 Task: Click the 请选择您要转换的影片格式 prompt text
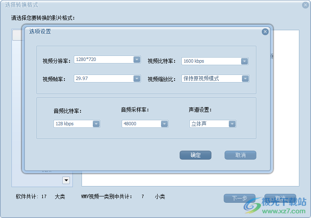tap(43, 18)
